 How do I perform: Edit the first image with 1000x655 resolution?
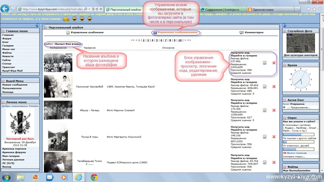click(265, 63)
